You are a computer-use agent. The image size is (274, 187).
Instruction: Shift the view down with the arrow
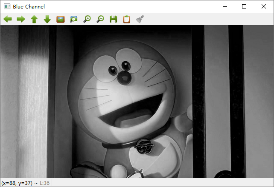(47, 19)
